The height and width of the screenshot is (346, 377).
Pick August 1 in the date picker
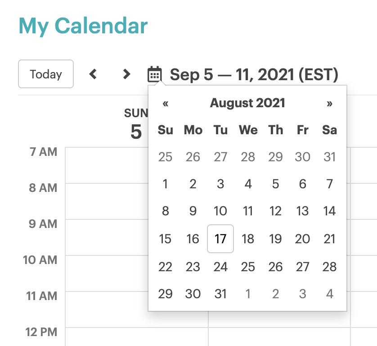coord(165,184)
